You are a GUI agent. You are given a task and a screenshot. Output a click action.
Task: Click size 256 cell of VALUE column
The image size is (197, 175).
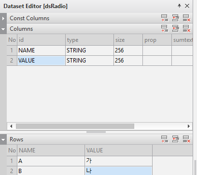coord(128,61)
